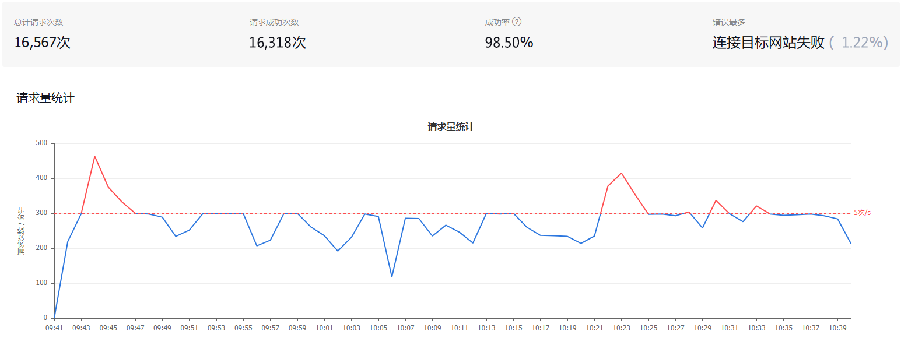Click the help icon beside 成功率

[x=517, y=22]
